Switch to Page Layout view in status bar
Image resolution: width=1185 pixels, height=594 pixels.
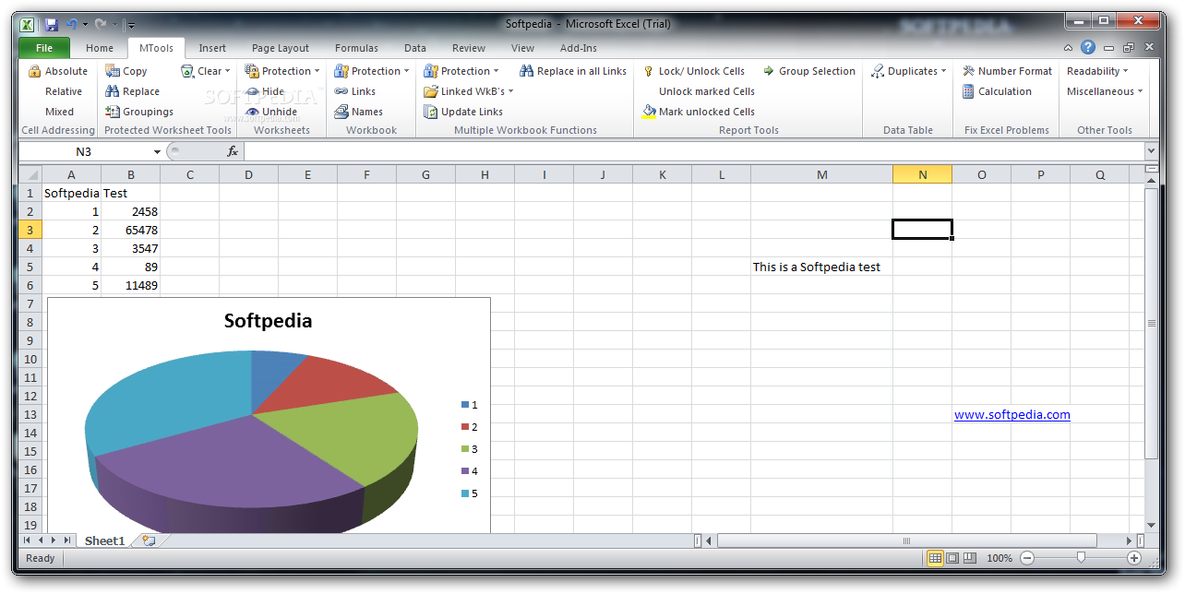coord(953,558)
